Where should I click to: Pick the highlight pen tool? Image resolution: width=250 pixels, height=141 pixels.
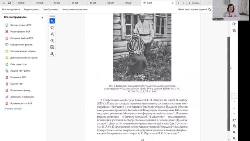(x=52, y=34)
